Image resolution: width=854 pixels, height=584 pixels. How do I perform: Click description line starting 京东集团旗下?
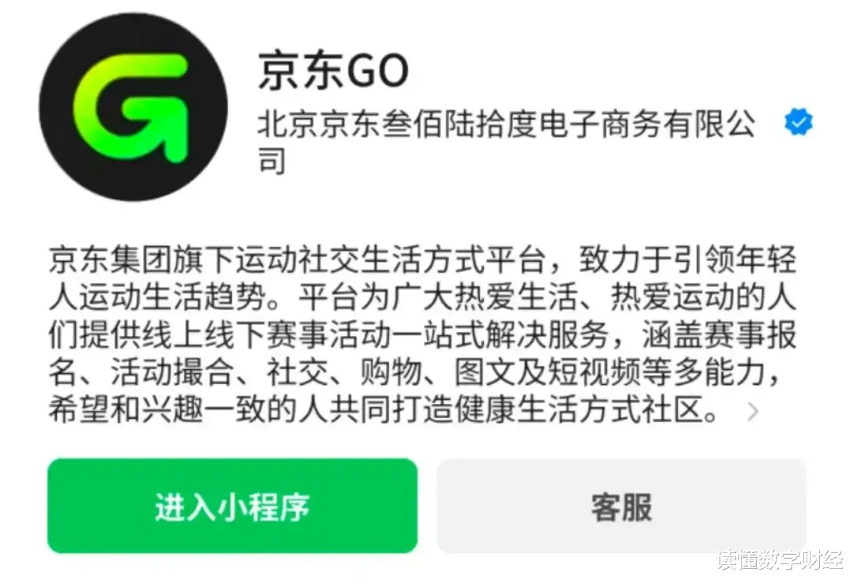(x=422, y=260)
